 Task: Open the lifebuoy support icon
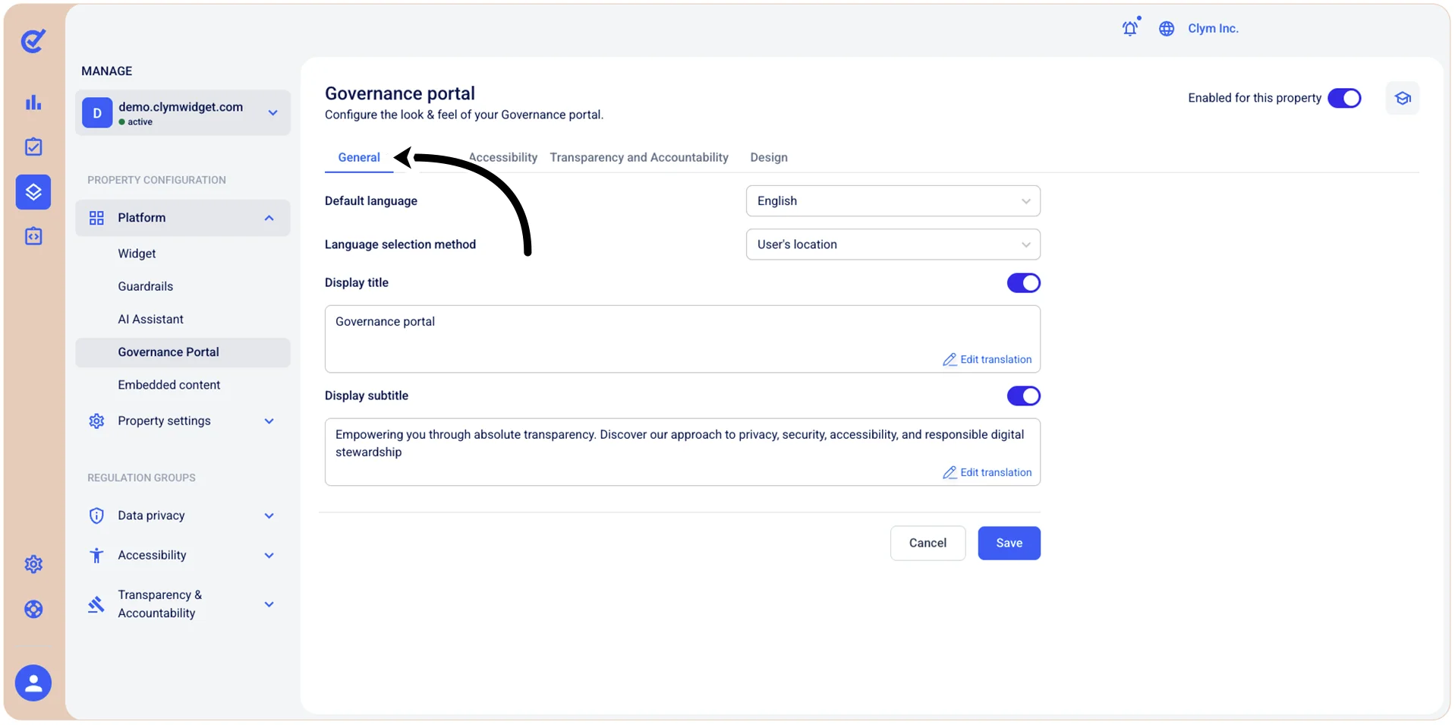pyautogui.click(x=33, y=609)
